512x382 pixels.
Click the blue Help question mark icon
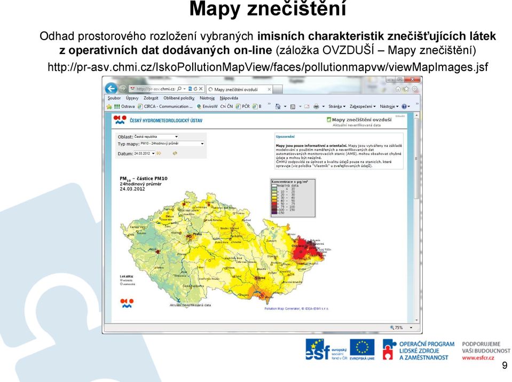(404, 106)
